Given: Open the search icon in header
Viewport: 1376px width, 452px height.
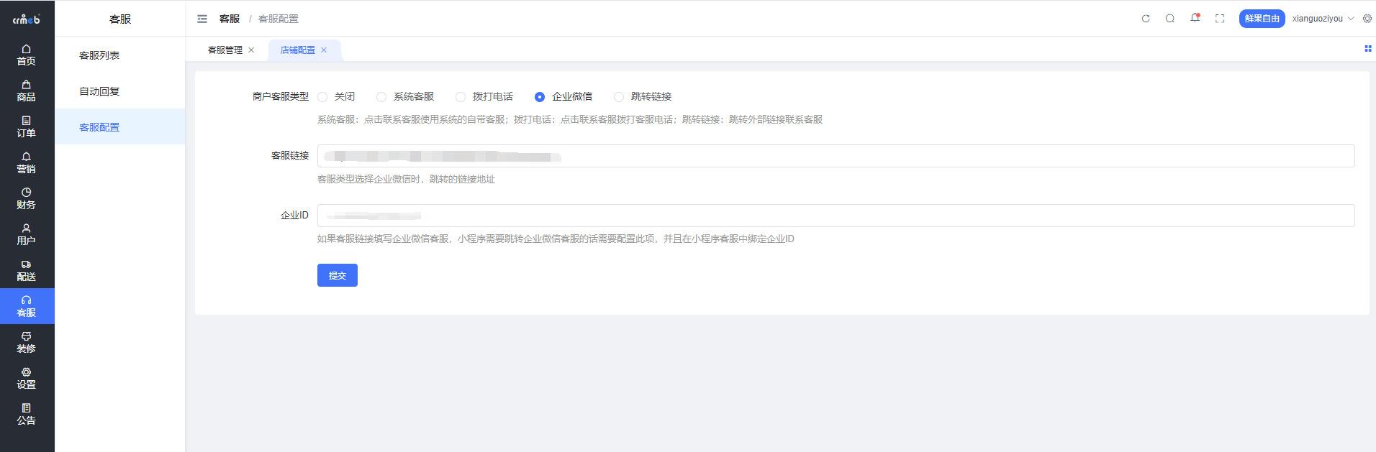Looking at the screenshot, I should pos(1170,19).
